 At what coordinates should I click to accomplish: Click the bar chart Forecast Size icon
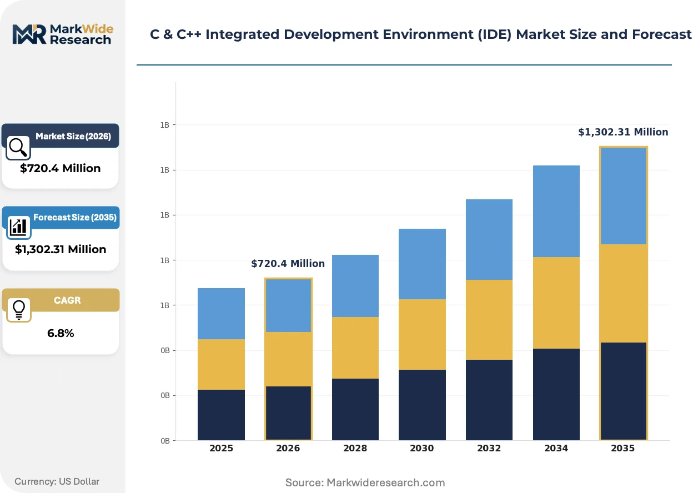(18, 227)
